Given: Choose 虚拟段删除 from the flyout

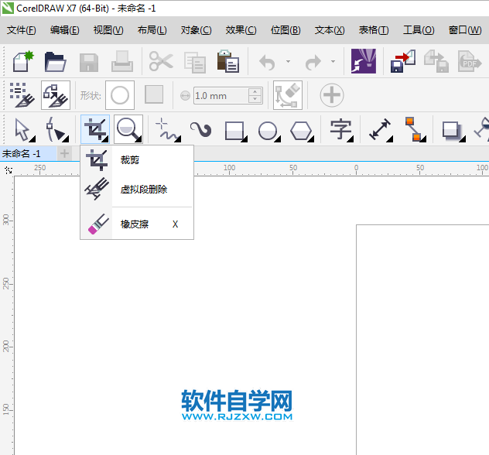Looking at the screenshot, I should click(x=137, y=190).
